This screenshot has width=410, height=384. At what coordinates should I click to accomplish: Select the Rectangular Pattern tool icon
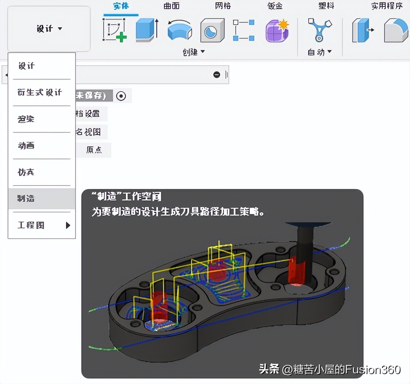pos(244,30)
